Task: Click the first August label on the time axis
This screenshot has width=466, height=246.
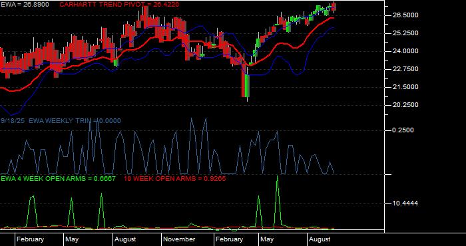Action: pyautogui.click(x=125, y=239)
